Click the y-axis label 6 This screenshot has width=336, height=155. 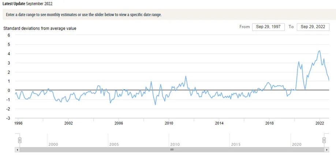(x=9, y=35)
